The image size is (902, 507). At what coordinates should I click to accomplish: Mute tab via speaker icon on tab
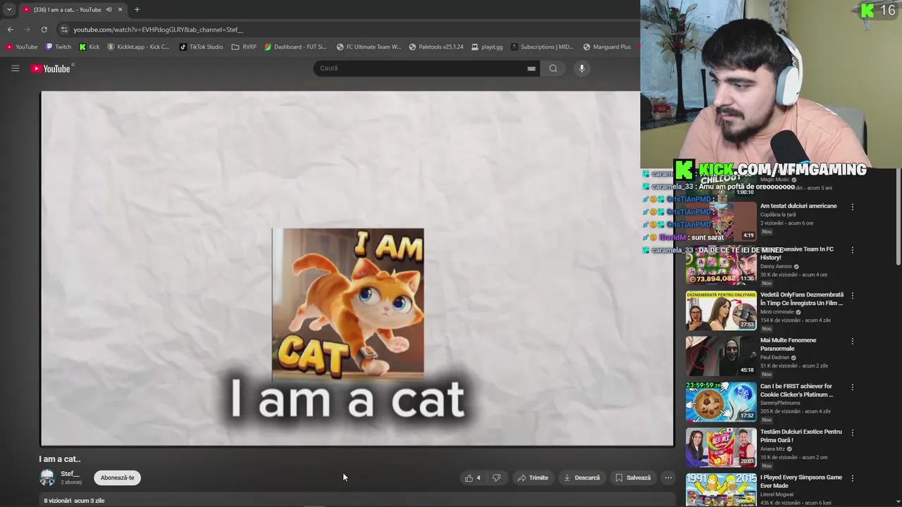tap(109, 10)
